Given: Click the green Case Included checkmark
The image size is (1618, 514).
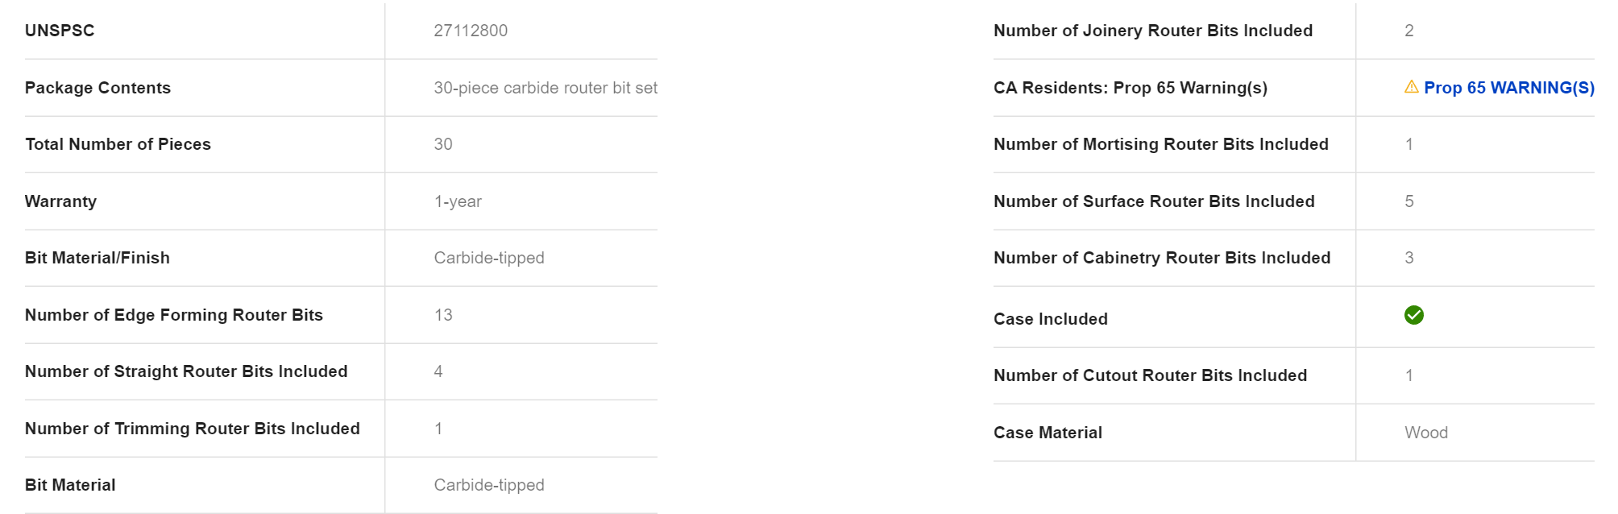Looking at the screenshot, I should (1413, 315).
